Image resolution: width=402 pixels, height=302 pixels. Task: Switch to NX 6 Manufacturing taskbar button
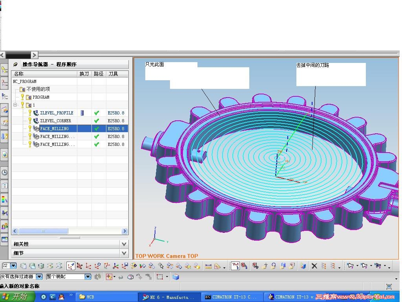point(170,297)
